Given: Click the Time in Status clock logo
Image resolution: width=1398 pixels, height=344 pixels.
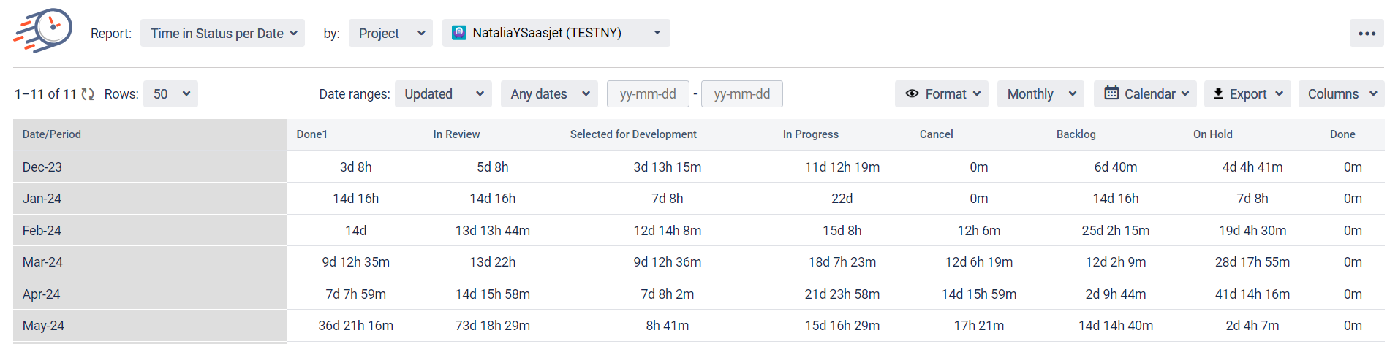Looking at the screenshot, I should (43, 31).
